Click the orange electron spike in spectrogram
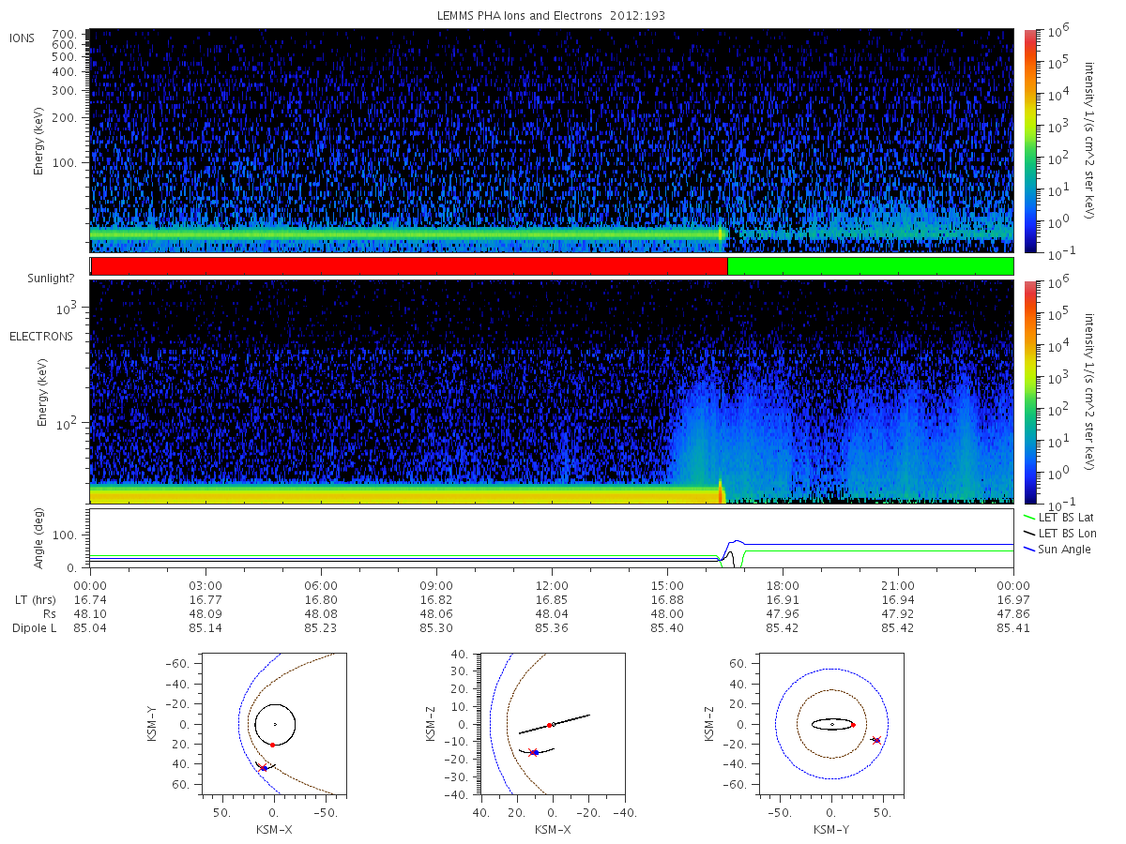1126x844 pixels. pyautogui.click(x=720, y=492)
